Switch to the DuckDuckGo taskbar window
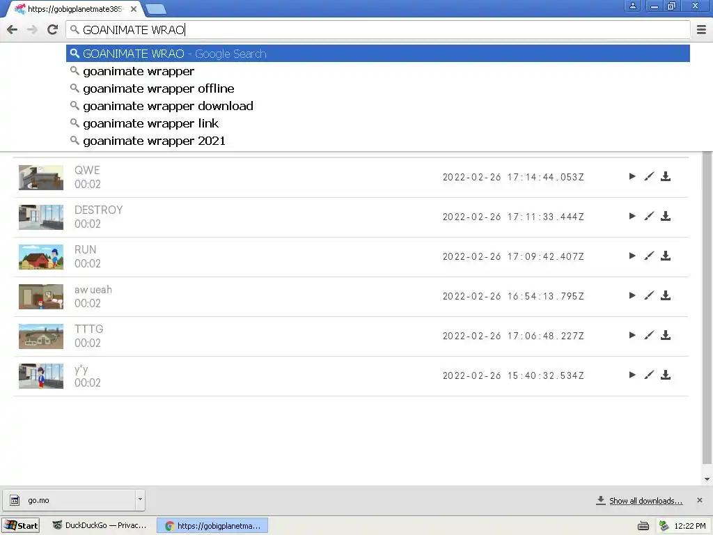Screen dimensions: 713x535 100,525
